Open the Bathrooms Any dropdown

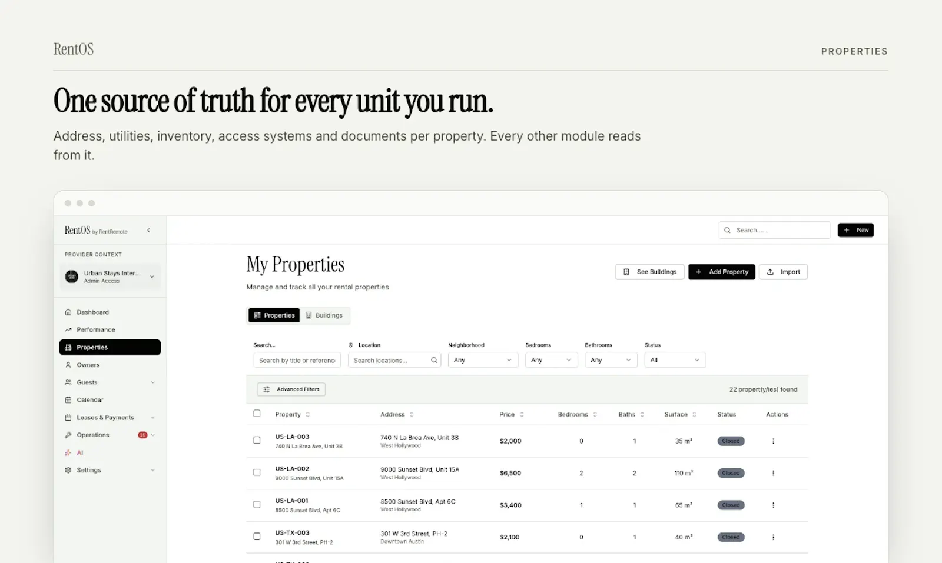click(x=611, y=360)
